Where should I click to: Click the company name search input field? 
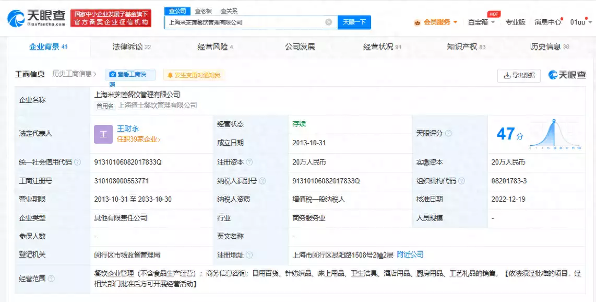click(245, 22)
